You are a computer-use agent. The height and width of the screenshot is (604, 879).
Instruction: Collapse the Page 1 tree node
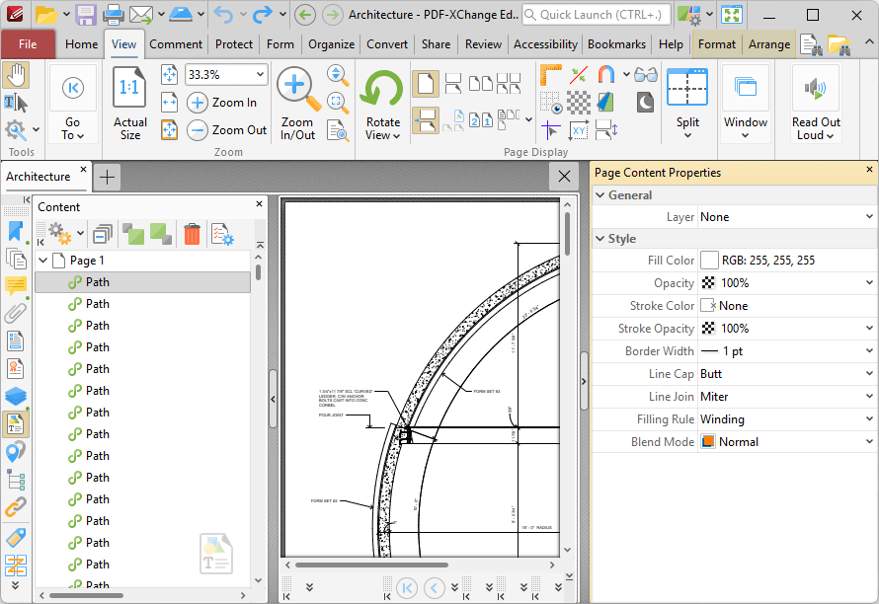pos(42,261)
